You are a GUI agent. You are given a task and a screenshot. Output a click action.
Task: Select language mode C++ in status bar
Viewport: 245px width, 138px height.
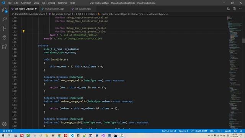[x=219, y=131]
